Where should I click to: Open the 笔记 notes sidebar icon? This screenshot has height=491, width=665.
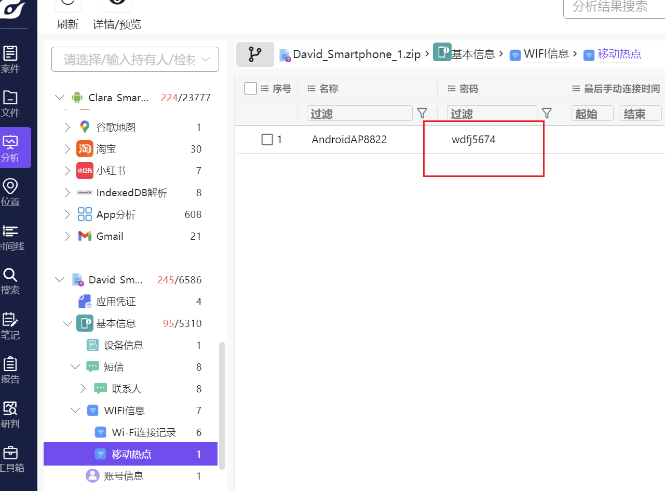10,325
